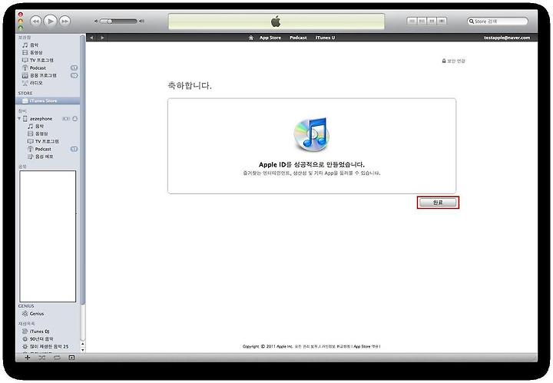Screen dimensions: 553x383
Task: Go back in store navigation
Action: pyautogui.click(x=91, y=38)
